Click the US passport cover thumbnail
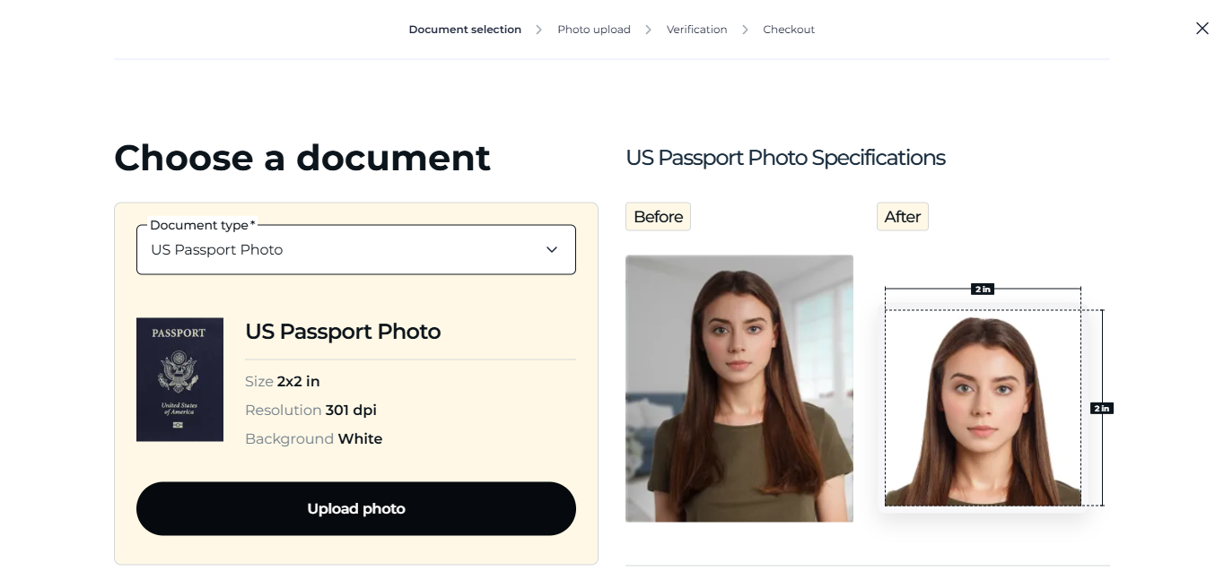This screenshot has width=1224, height=571. click(x=179, y=379)
